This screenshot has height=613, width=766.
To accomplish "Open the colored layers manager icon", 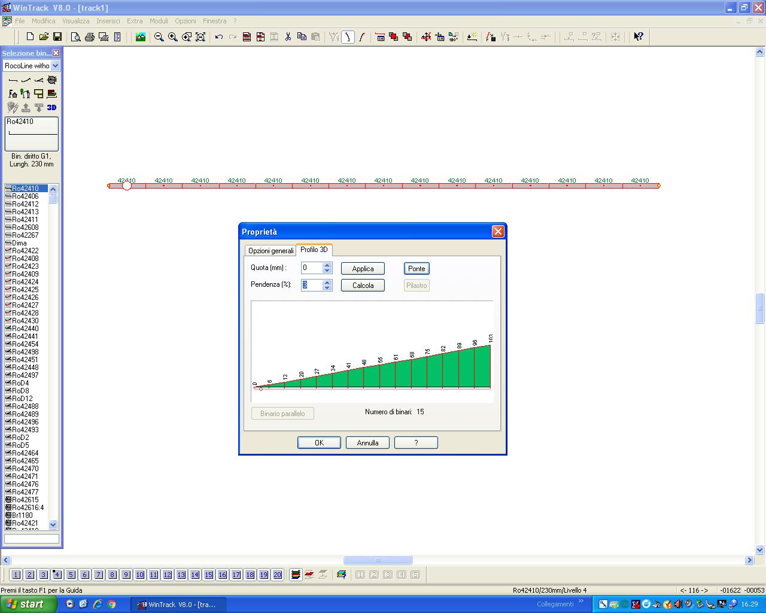I will point(296,575).
